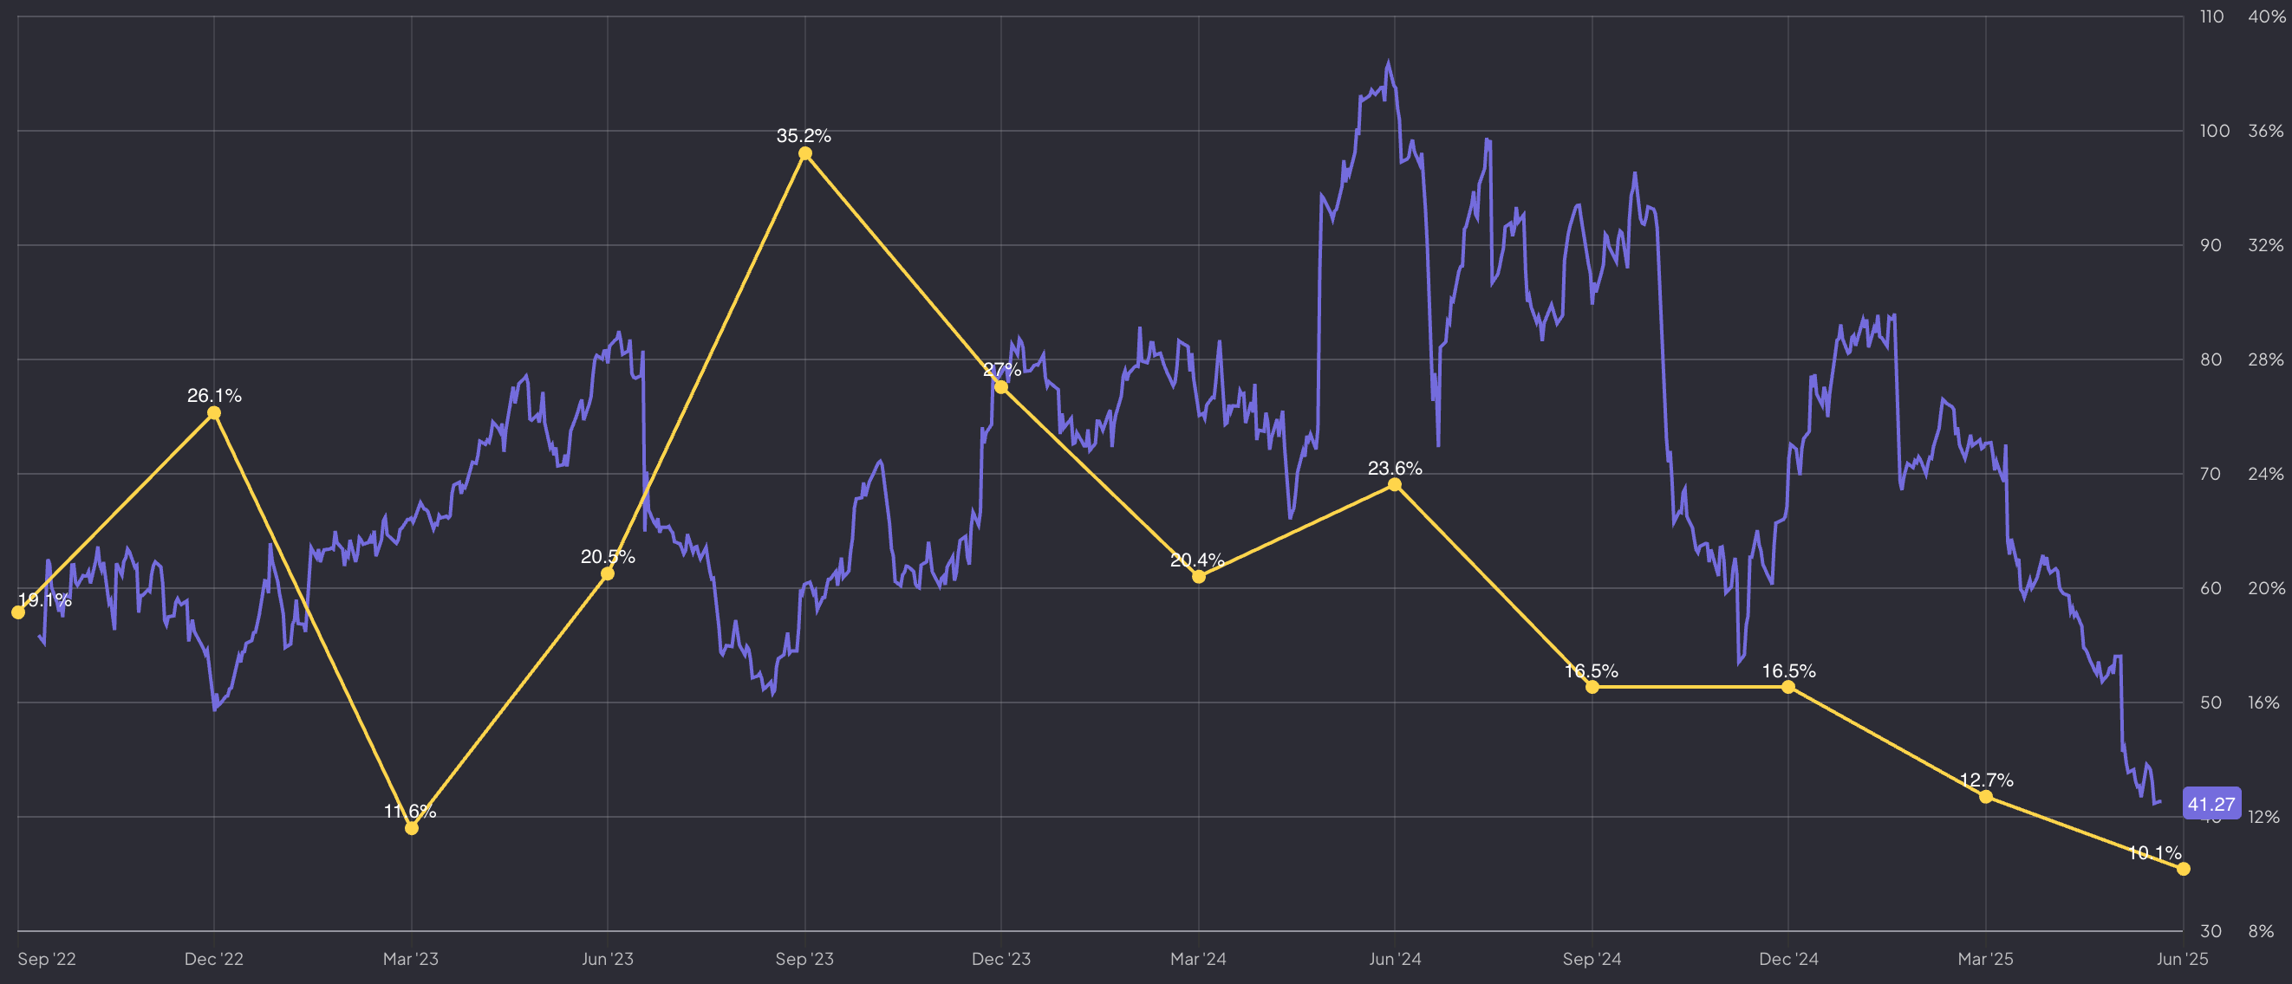Click the 10.1% final data point
2292x984 pixels.
coord(2184,869)
